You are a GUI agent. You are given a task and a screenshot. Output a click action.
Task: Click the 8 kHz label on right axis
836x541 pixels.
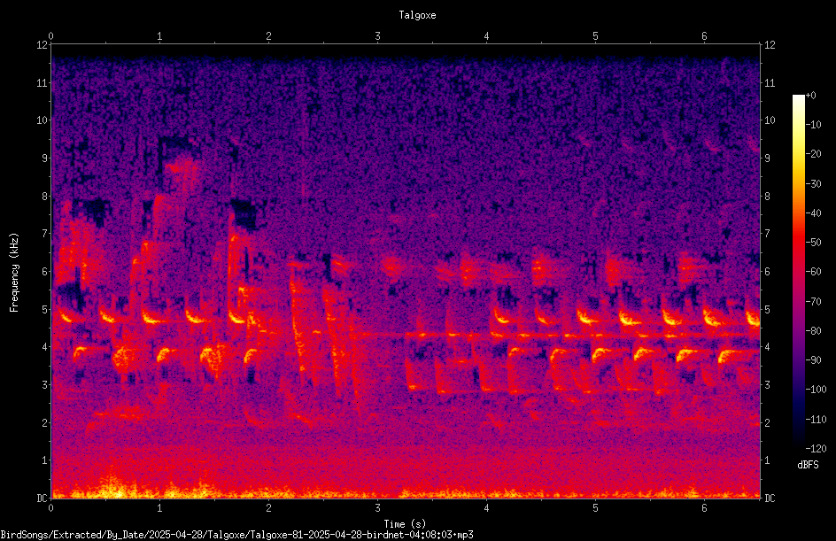pos(767,197)
